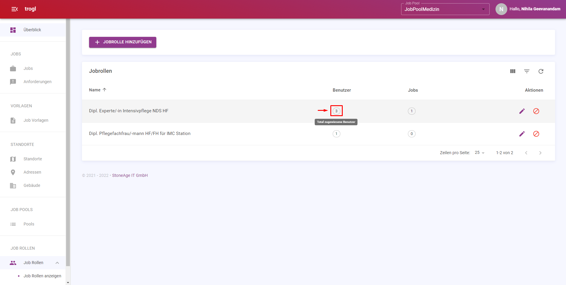Click jobs count badge 1 for Intensivpflege row
The height and width of the screenshot is (285, 566).
pos(412,111)
